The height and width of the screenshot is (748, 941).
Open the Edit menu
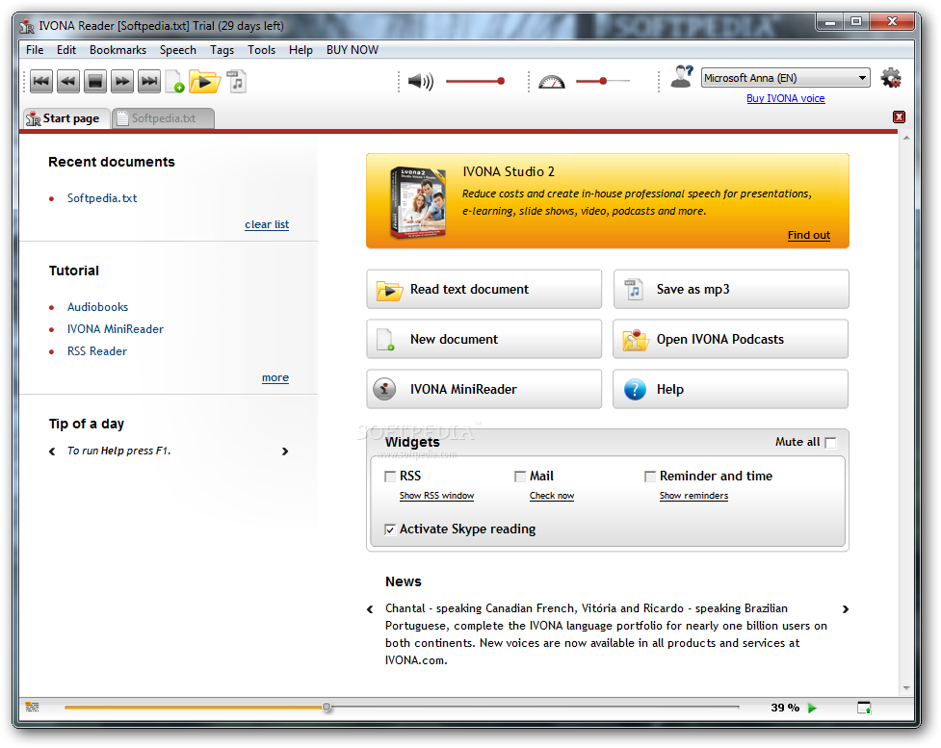tap(66, 50)
